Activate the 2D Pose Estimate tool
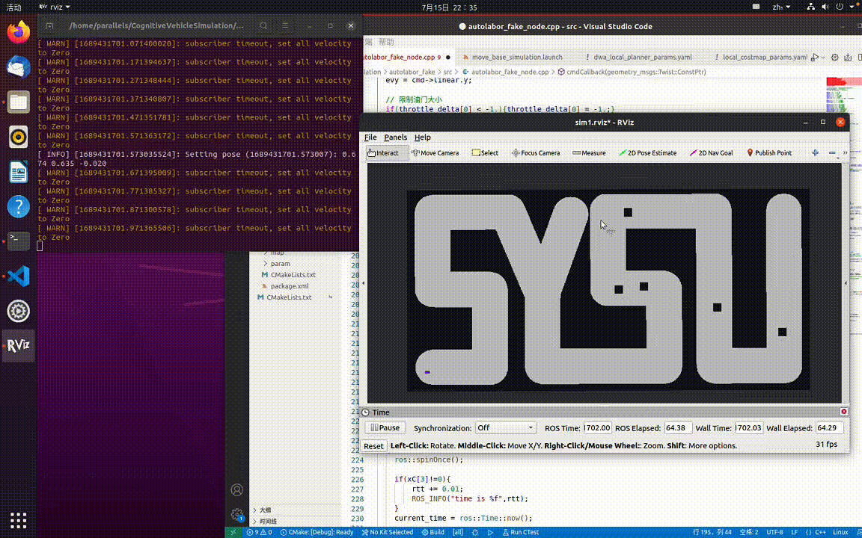Viewport: 862px width, 538px height. coord(648,153)
